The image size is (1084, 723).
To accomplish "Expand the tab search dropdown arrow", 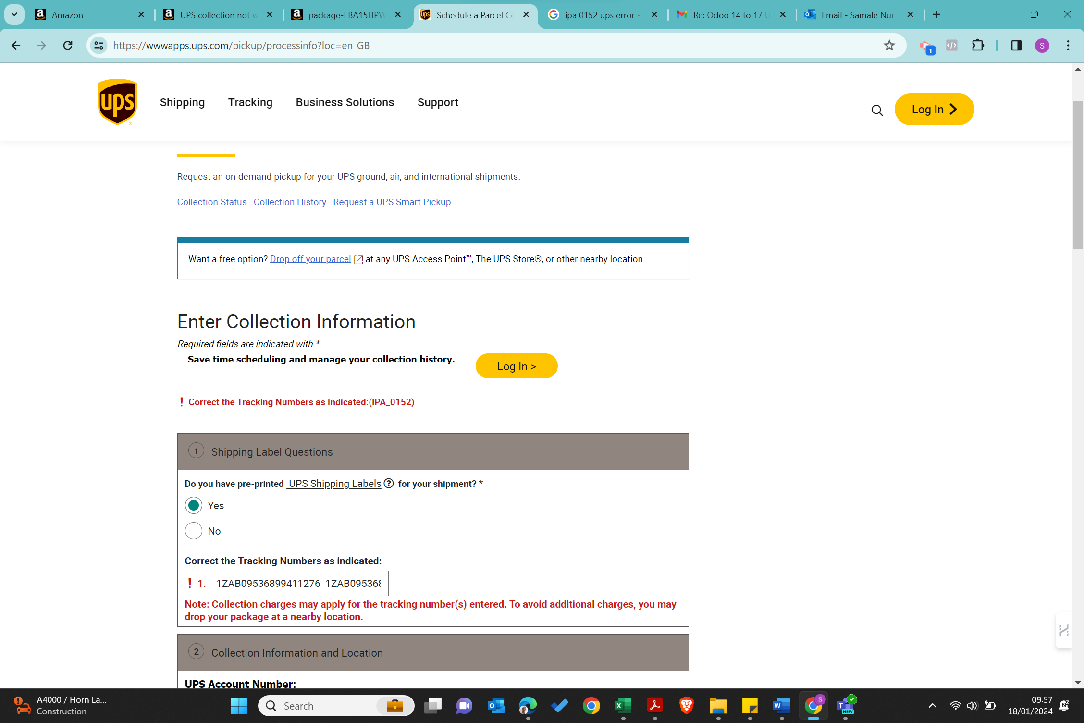I will (x=14, y=14).
